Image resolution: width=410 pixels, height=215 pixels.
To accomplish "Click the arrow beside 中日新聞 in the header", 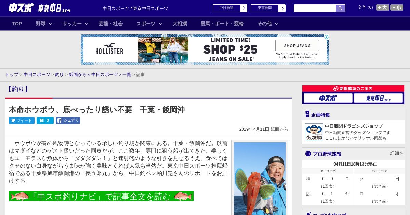I will tap(244, 8).
